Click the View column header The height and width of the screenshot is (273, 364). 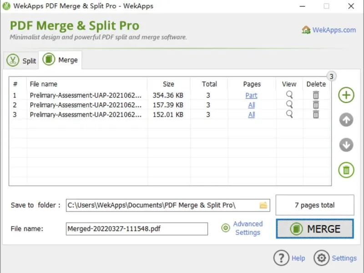(x=289, y=84)
